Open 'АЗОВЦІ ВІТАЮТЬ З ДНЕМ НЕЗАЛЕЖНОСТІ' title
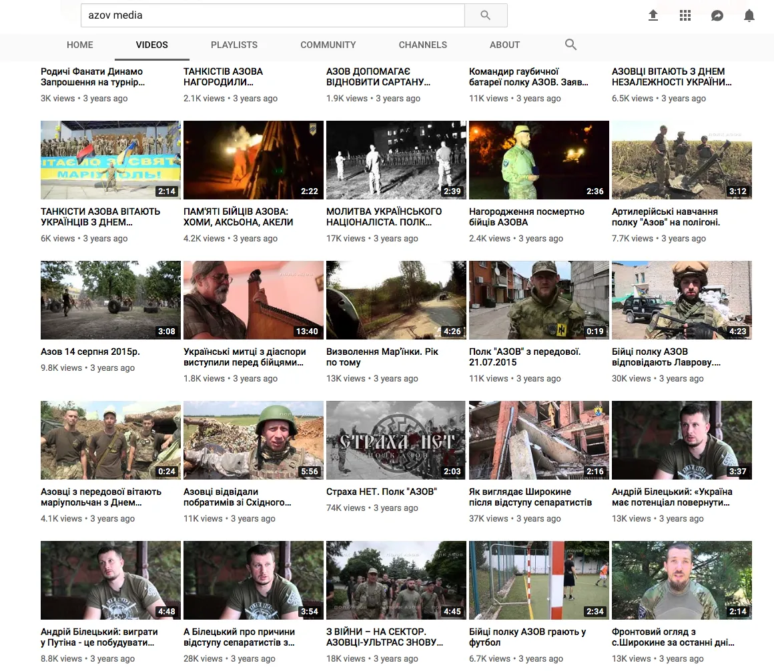 [672, 77]
